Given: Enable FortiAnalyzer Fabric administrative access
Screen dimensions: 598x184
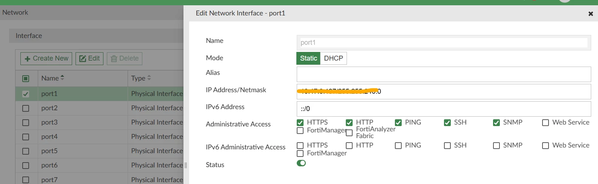Looking at the screenshot, I should [x=349, y=133].
